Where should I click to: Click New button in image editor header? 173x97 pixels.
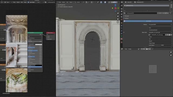click(143, 49)
